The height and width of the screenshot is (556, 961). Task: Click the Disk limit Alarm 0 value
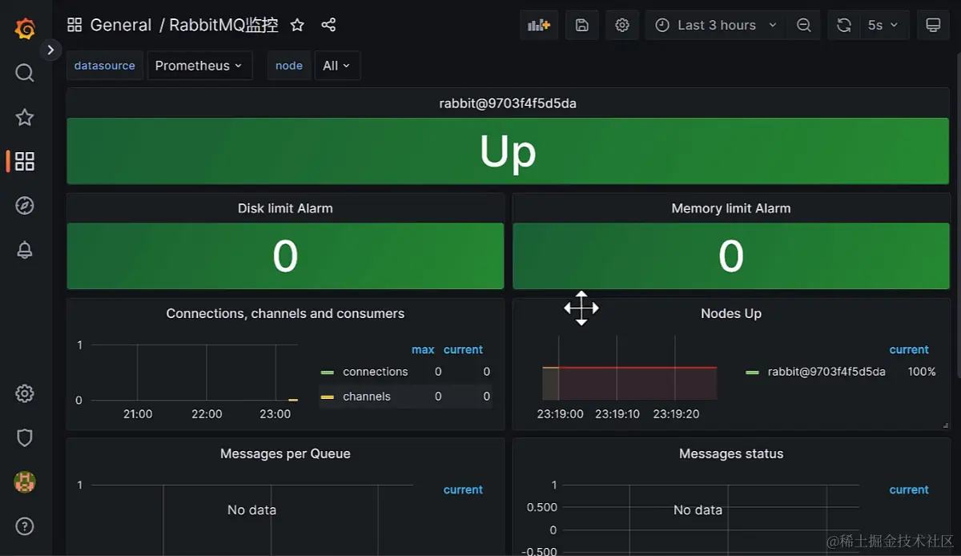[x=285, y=256]
